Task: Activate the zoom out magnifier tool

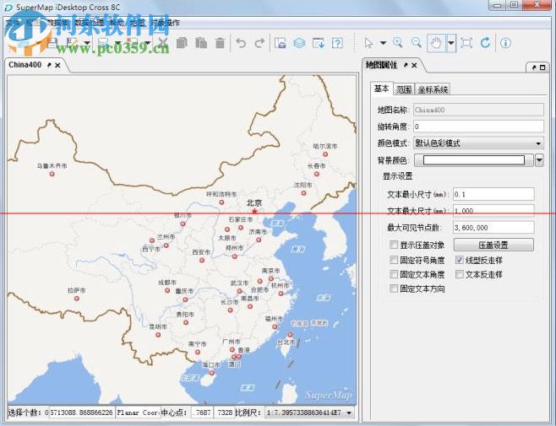Action: point(417,43)
